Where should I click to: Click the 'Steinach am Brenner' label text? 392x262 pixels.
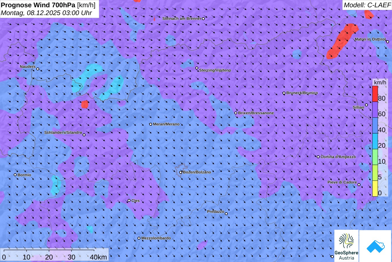[182, 19]
